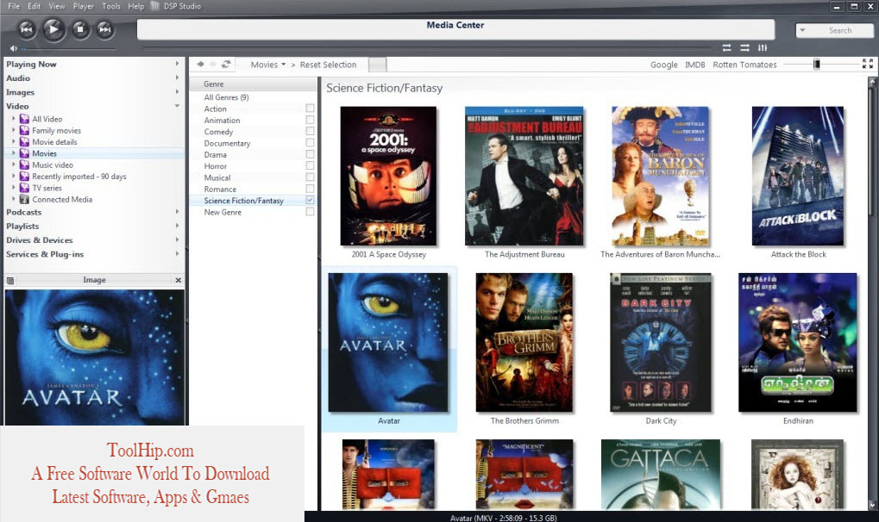Viewport: 879px width, 522px height.
Task: Expand the Audio section arrow
Action: point(177,78)
